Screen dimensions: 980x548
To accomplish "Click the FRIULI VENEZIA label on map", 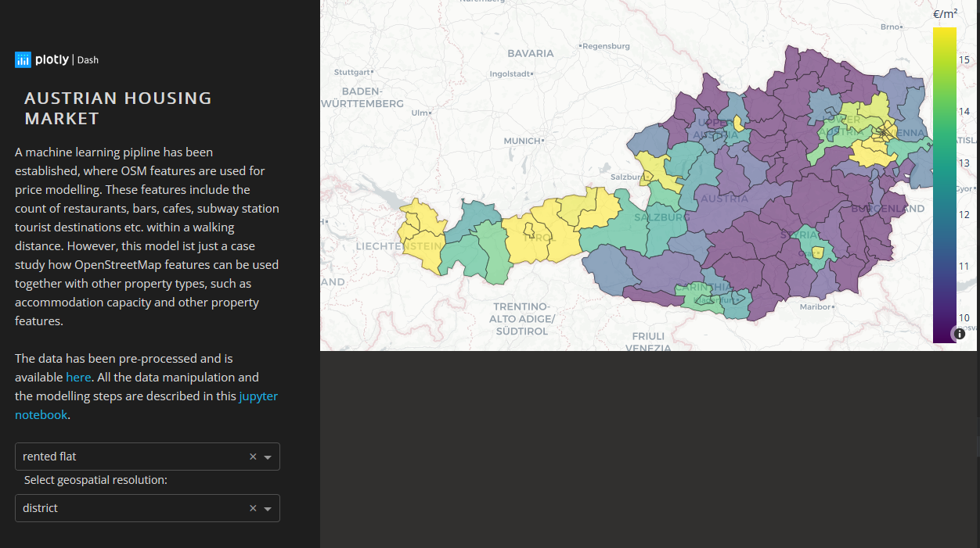I will [648, 342].
